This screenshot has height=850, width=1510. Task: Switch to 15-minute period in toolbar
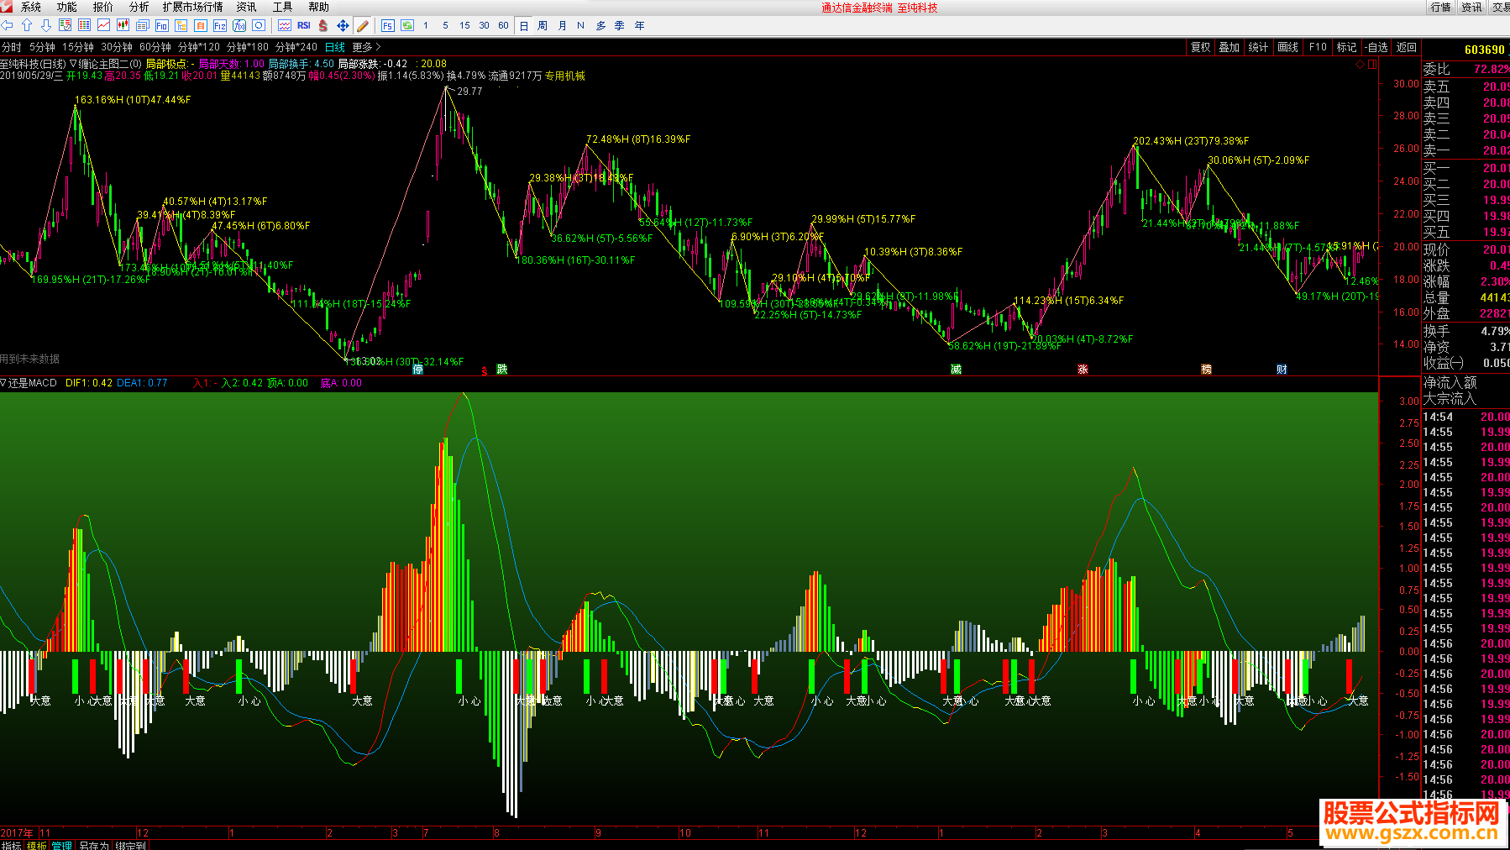click(x=464, y=25)
